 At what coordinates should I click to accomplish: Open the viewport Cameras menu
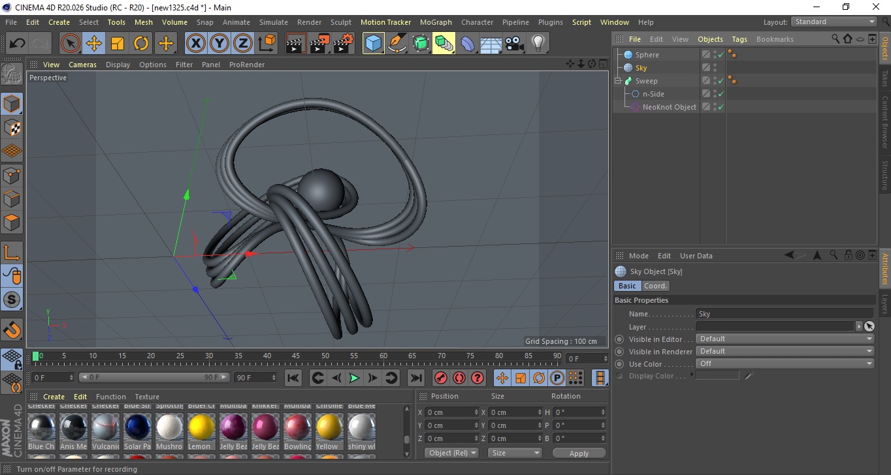pyautogui.click(x=83, y=65)
